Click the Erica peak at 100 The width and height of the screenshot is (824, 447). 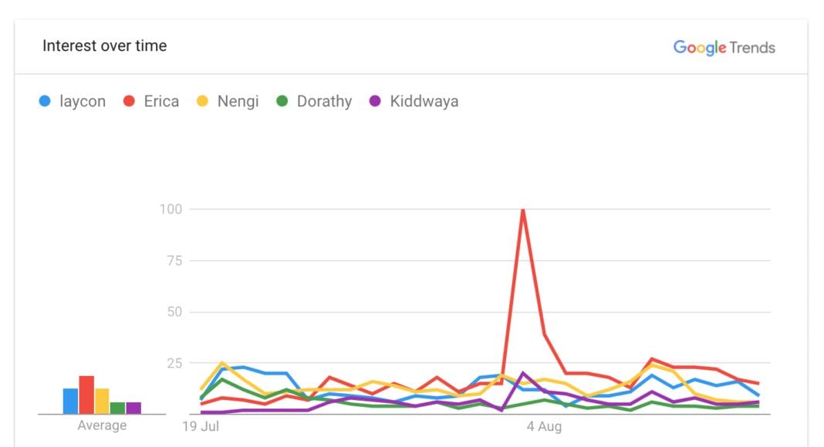click(x=523, y=210)
